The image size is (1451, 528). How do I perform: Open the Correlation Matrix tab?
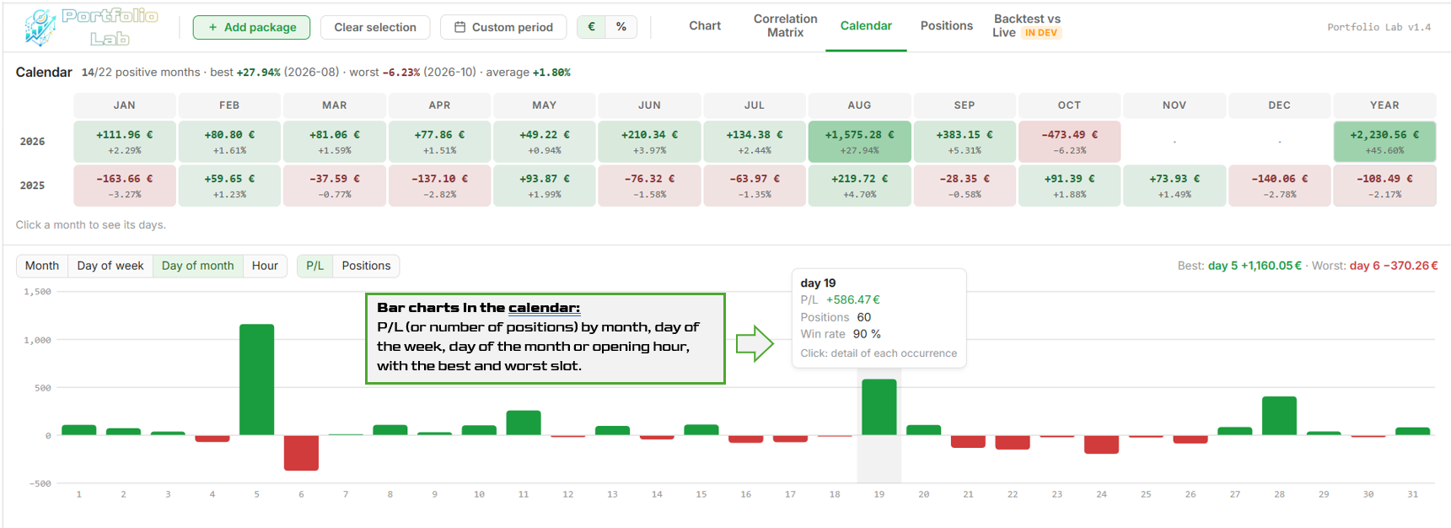coord(785,26)
